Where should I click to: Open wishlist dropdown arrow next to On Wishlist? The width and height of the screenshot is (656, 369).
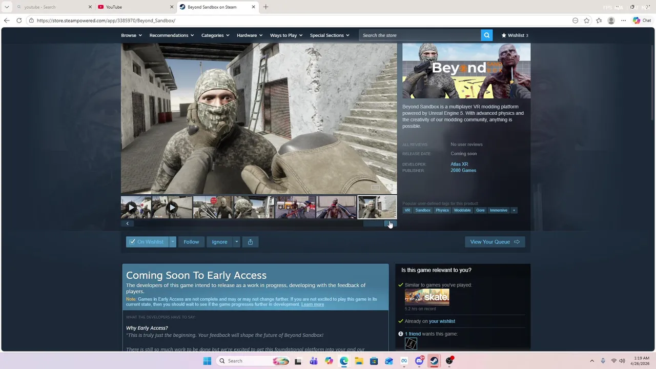(x=173, y=242)
